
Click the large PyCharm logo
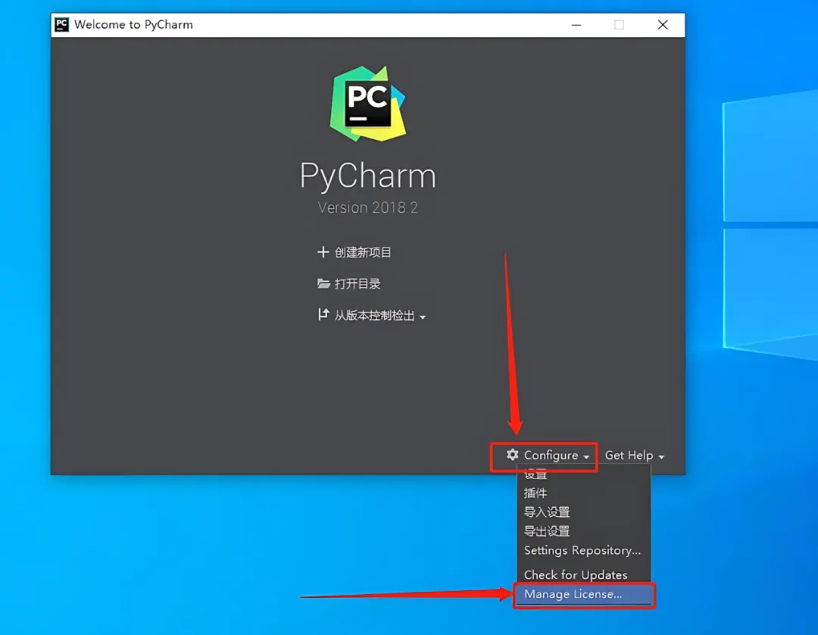(x=368, y=104)
